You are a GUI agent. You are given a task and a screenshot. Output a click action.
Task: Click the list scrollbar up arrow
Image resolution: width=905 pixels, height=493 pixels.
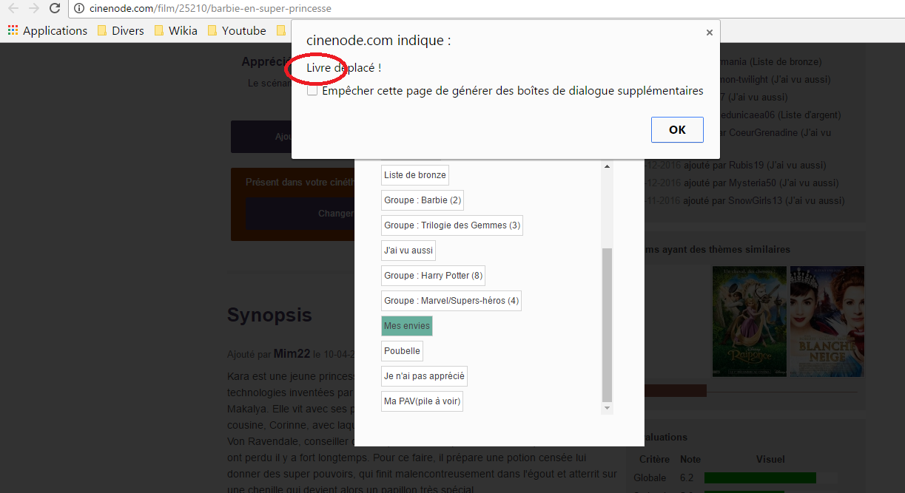pos(608,166)
